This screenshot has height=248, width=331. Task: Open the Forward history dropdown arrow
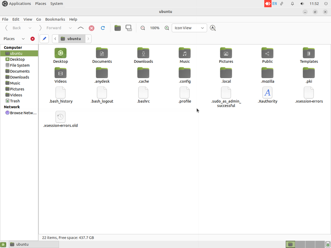click(70, 28)
